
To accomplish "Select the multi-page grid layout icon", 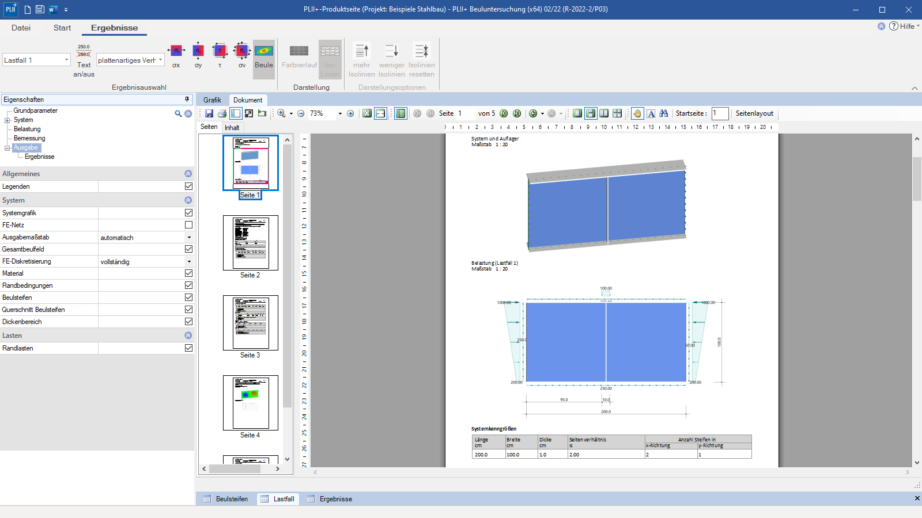I will tap(617, 113).
